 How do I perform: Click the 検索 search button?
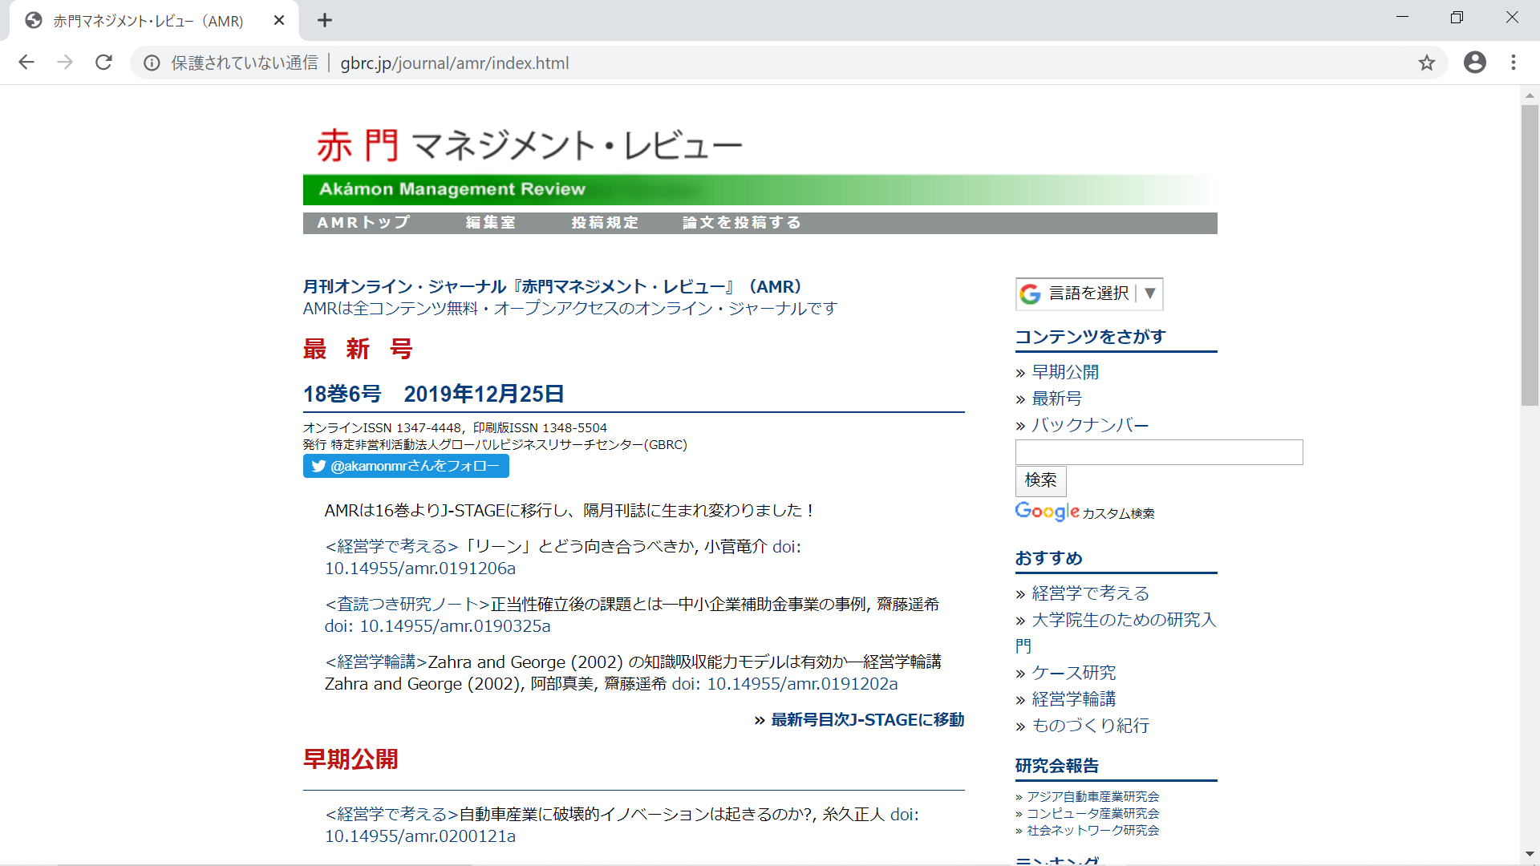click(x=1041, y=480)
